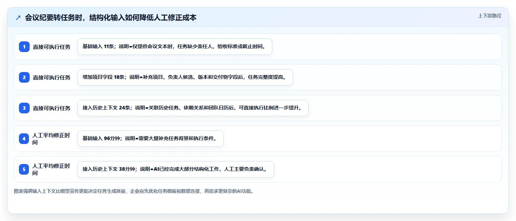The width and height of the screenshot is (516, 221).
Task: Select the 基础输入 96分钟 description box
Action: pos(150,139)
